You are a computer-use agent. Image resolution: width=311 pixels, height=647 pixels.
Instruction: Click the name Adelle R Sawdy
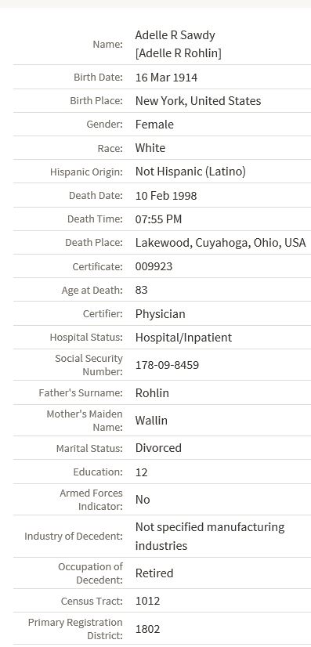[x=175, y=35]
